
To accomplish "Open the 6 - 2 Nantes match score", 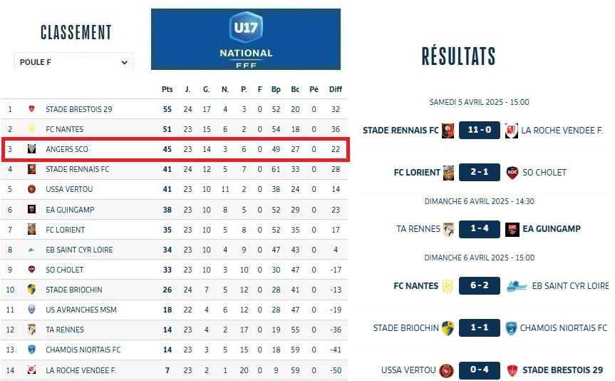I will click(x=480, y=286).
